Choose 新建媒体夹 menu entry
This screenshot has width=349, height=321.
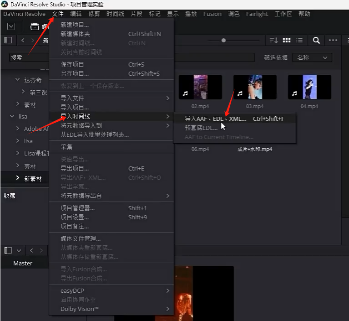click(x=111, y=34)
